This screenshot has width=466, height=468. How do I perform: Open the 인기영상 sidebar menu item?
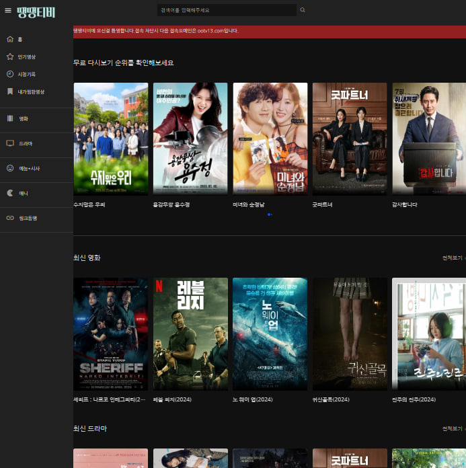[x=27, y=56]
